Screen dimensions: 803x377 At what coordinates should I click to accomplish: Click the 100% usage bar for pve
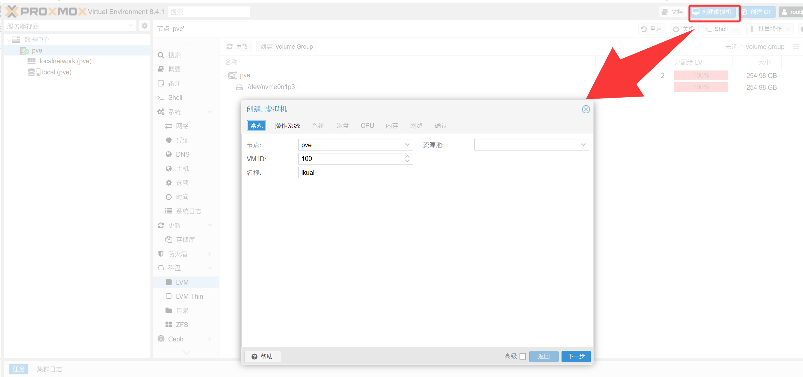[701, 76]
